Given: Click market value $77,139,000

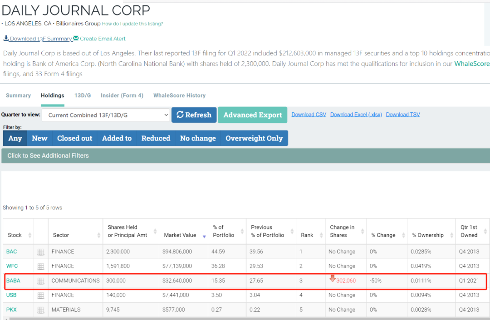Looking at the screenshot, I should 177,266.
